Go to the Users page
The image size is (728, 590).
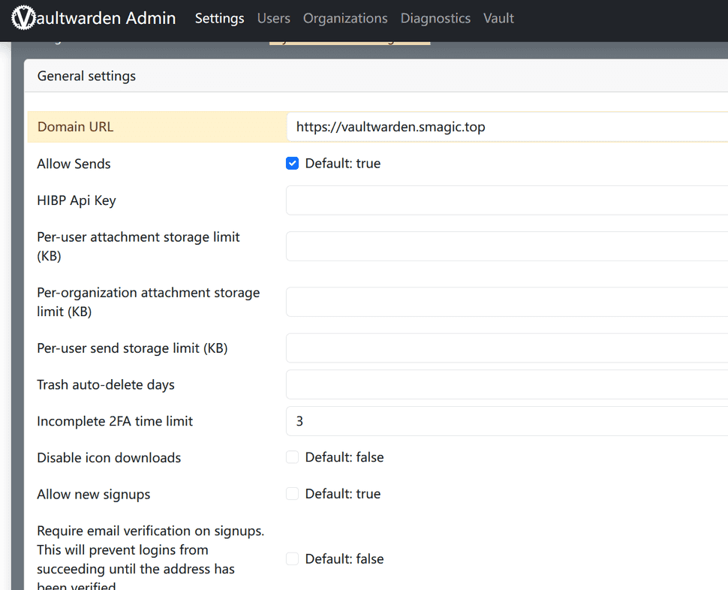pyautogui.click(x=273, y=18)
